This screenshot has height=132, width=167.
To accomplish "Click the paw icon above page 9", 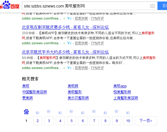I will (117, 111).
